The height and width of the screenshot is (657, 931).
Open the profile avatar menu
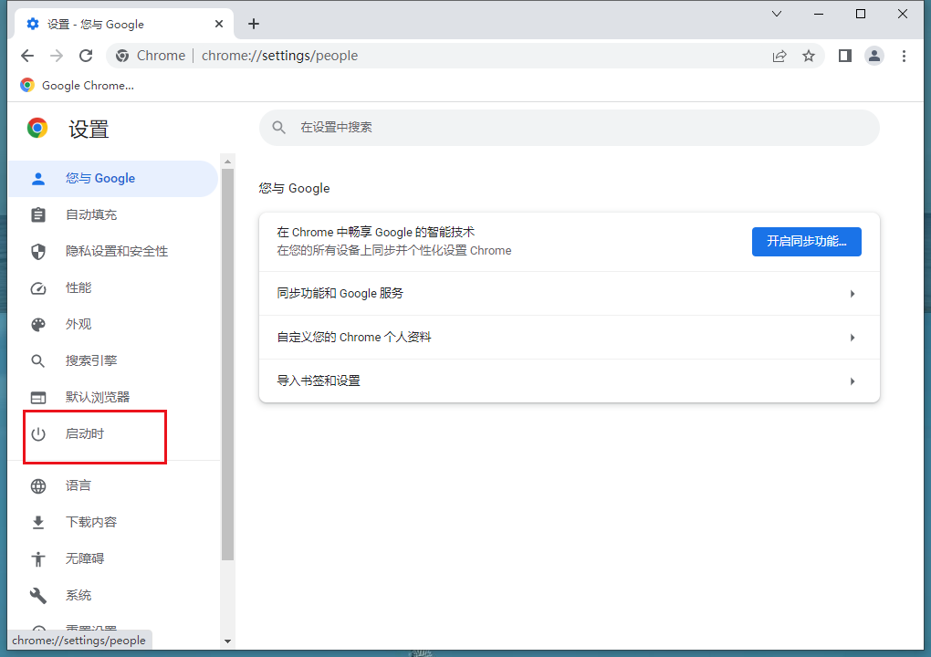coord(874,56)
